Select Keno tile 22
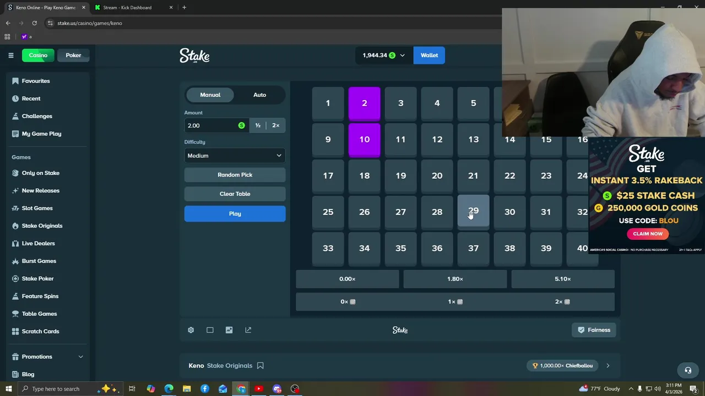The height and width of the screenshot is (396, 705). point(509,176)
